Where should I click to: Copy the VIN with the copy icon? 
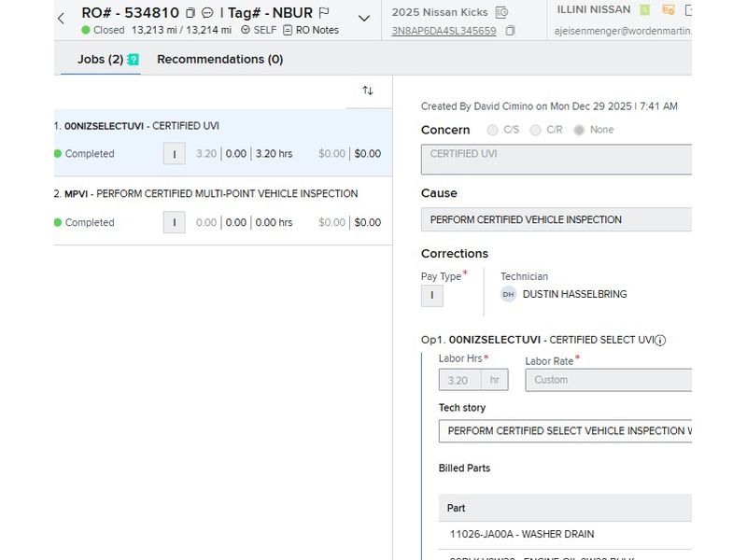click(x=510, y=31)
